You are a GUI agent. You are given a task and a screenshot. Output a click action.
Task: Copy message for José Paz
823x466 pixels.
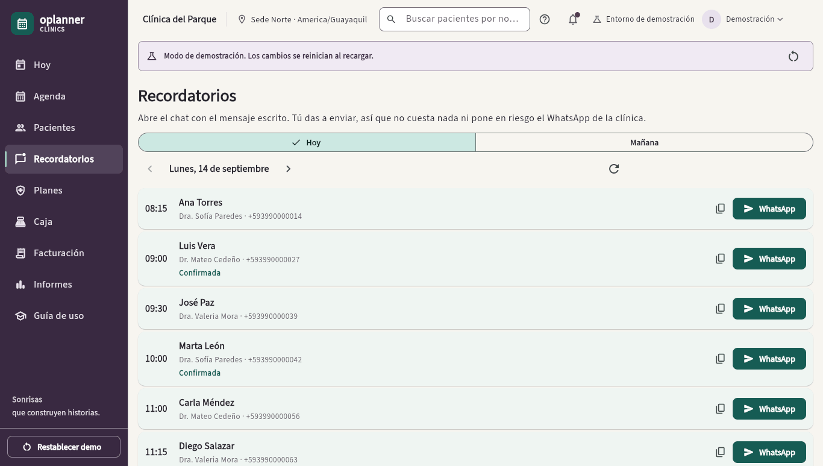pos(720,309)
